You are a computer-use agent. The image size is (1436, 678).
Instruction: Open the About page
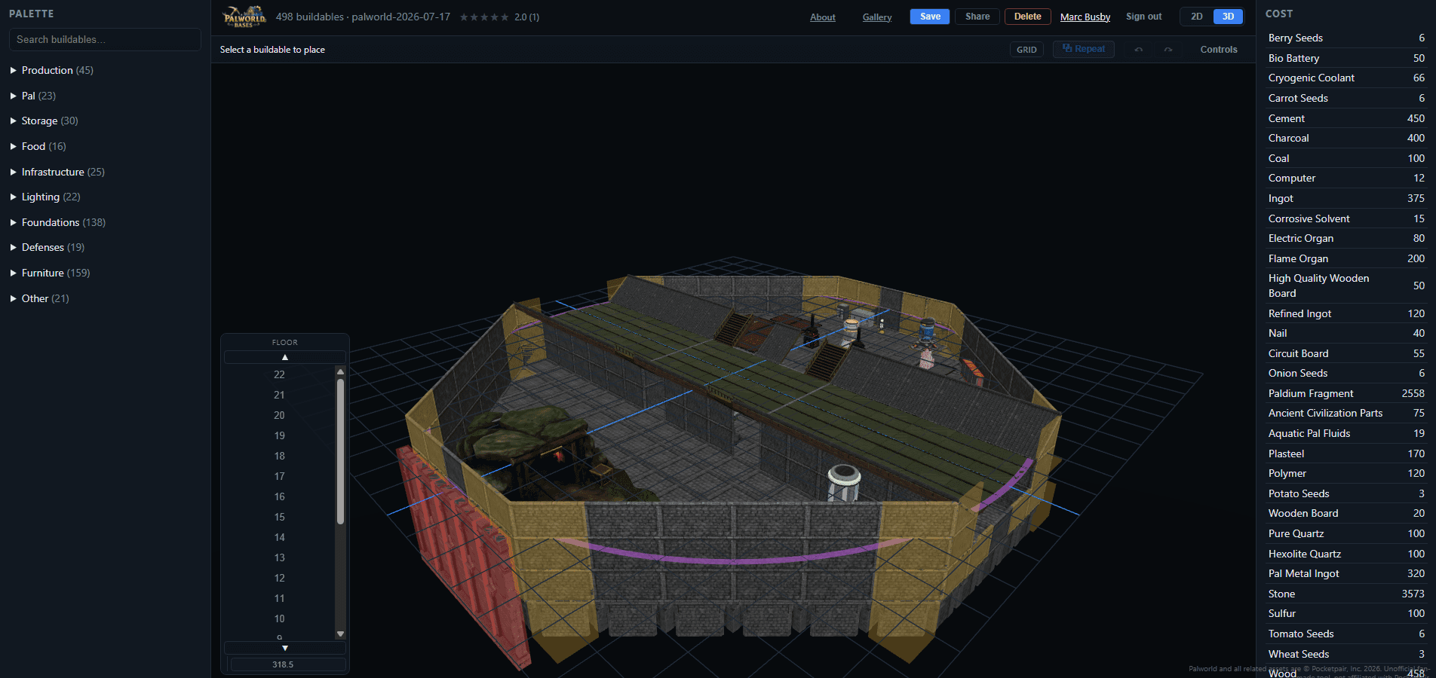(x=823, y=17)
